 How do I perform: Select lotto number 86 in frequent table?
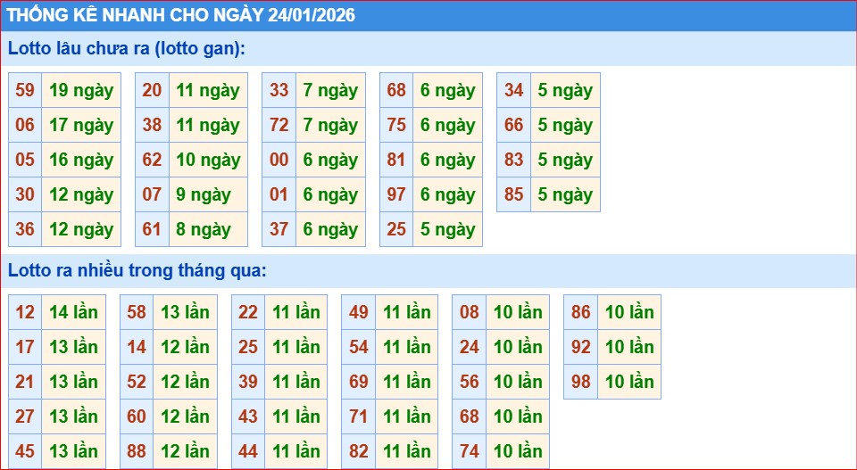[581, 312]
